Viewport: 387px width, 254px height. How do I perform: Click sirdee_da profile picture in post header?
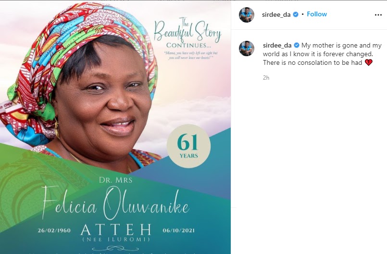point(247,15)
